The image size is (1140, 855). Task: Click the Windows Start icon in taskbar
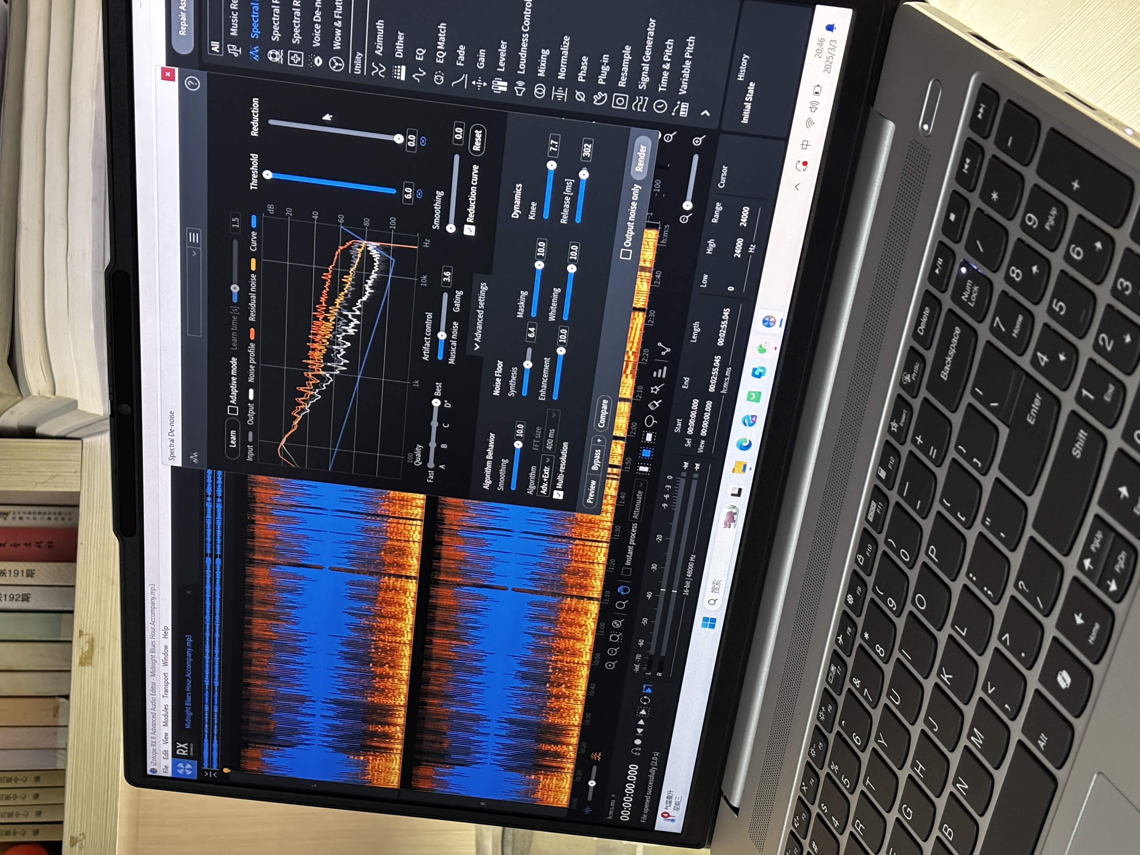(x=709, y=622)
